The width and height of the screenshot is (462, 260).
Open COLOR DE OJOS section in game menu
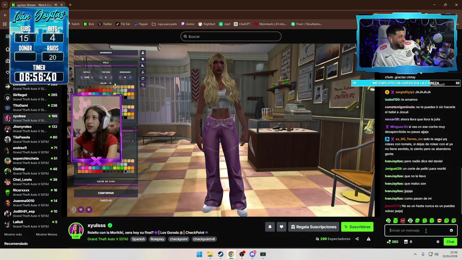click(x=106, y=181)
